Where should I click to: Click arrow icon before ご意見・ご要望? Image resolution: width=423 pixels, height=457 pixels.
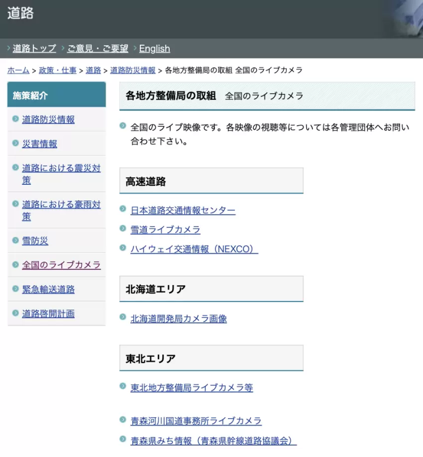point(63,48)
